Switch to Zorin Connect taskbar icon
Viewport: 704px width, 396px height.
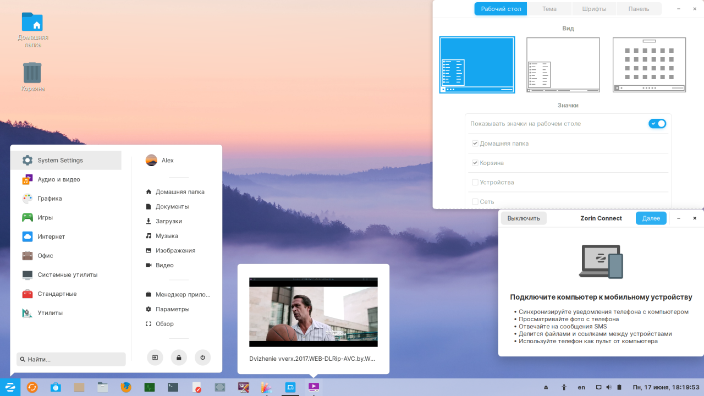tap(290, 387)
